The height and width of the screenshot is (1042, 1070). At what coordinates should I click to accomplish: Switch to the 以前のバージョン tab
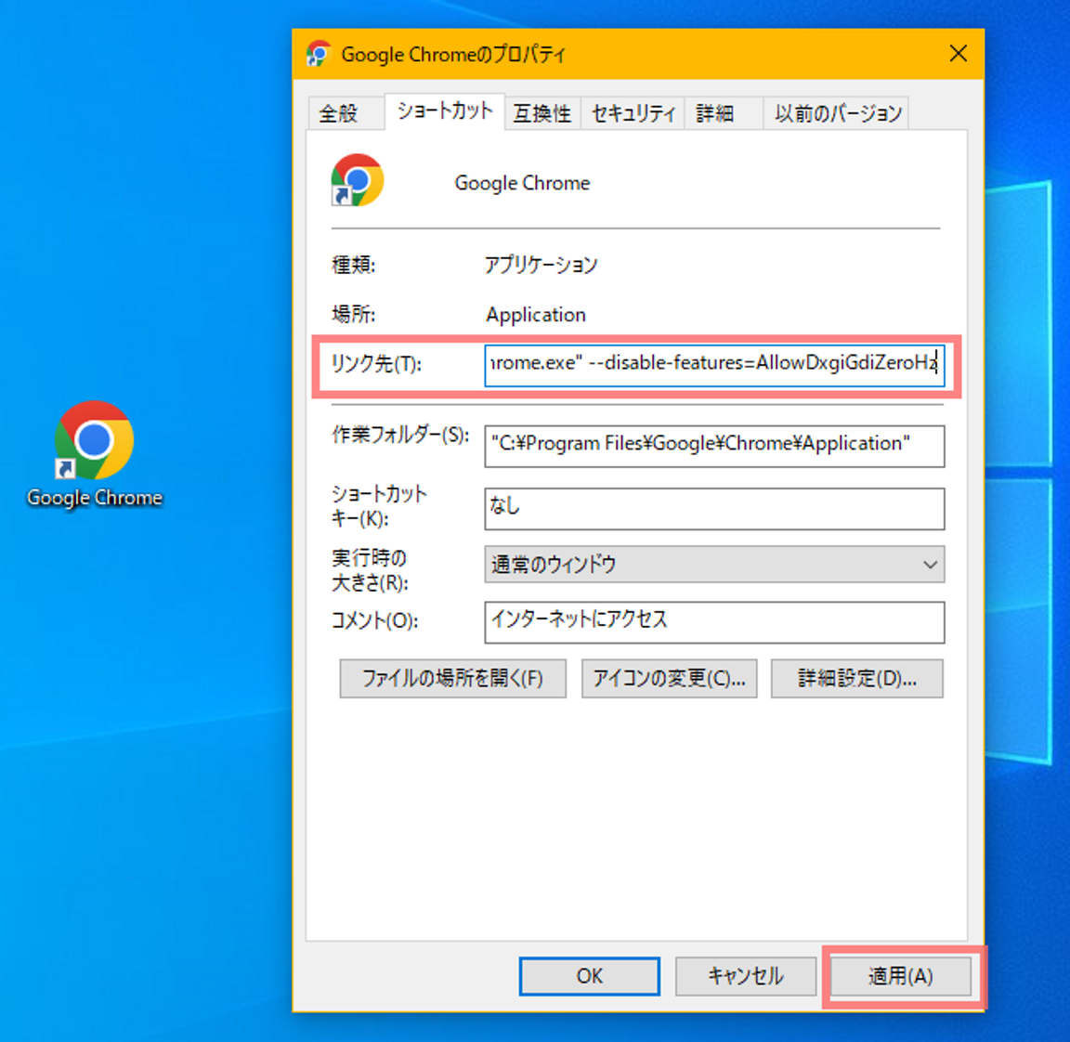pyautogui.click(x=837, y=113)
